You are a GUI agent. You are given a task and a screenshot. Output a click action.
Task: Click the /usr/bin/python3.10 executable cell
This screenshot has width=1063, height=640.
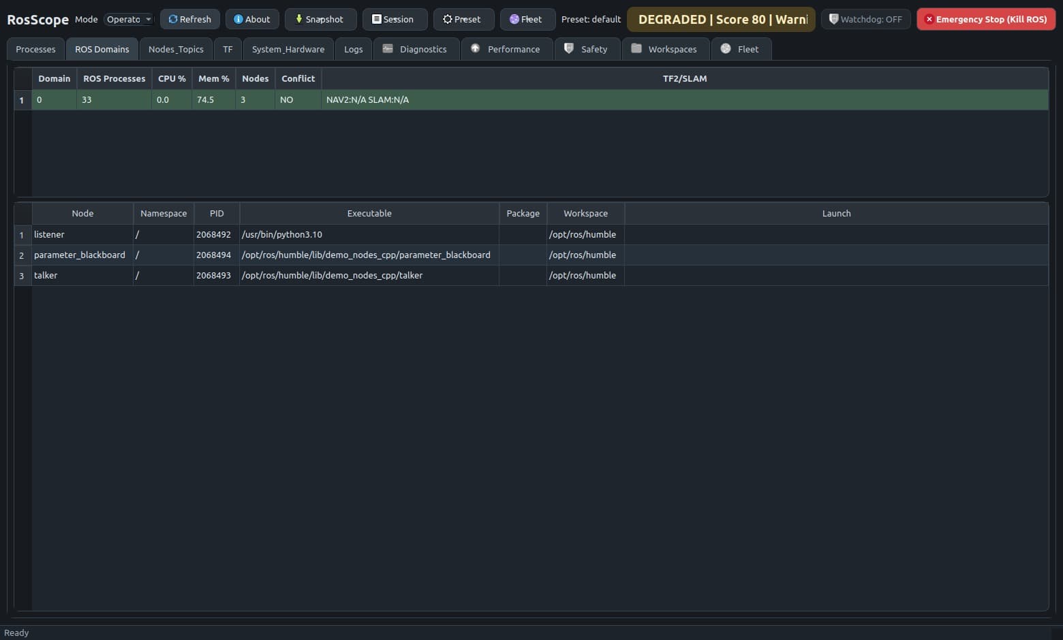click(369, 235)
